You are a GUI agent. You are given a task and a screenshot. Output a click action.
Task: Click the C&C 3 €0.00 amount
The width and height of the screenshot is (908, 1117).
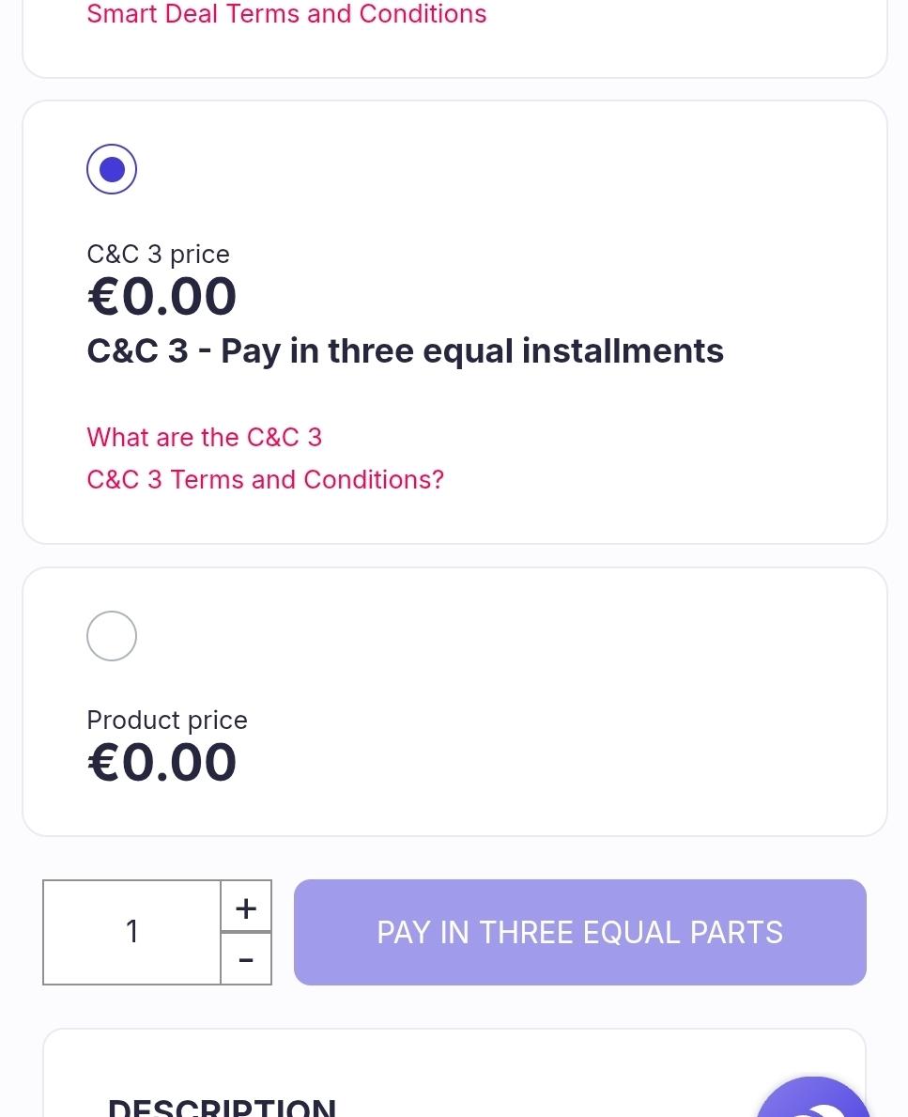(162, 297)
